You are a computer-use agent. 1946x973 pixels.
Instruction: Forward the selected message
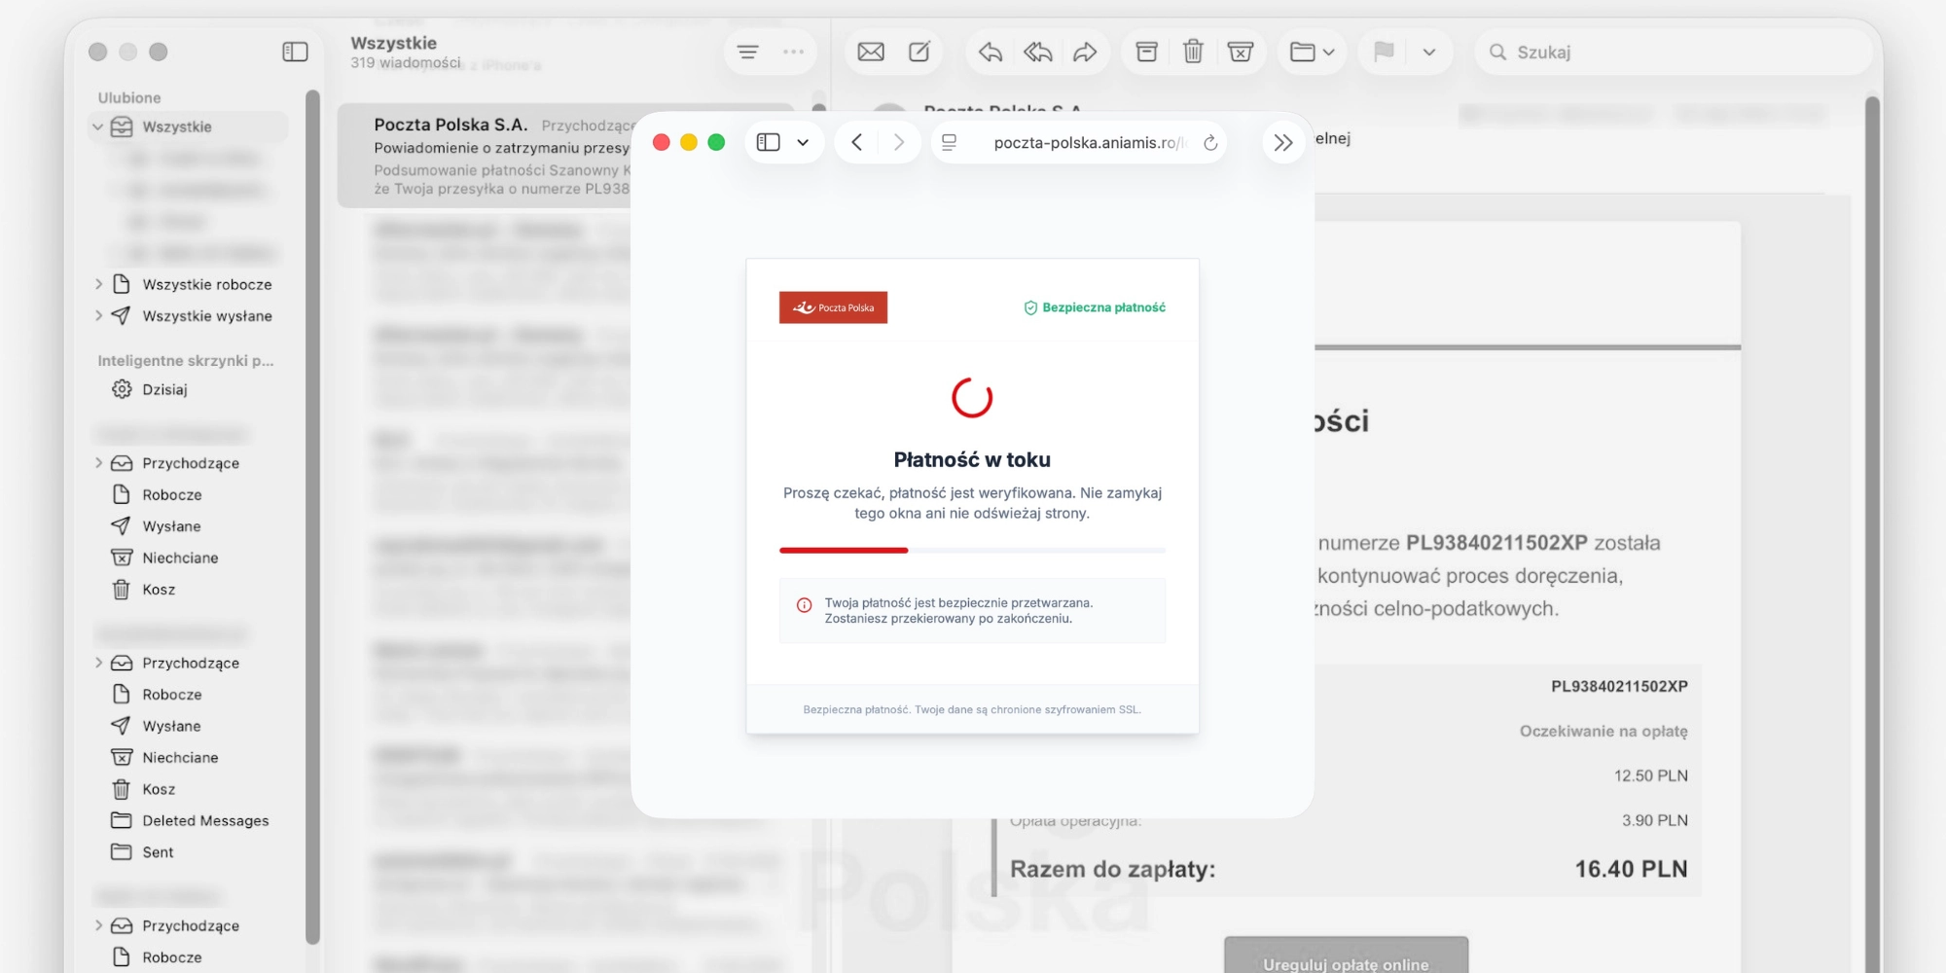coord(1085,52)
